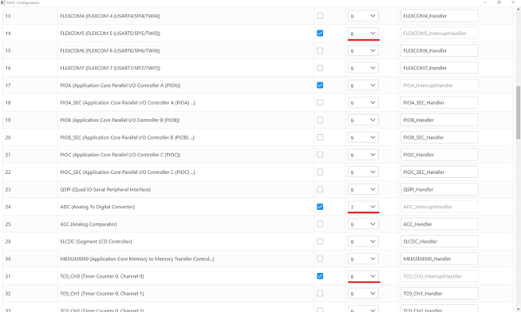Open the PIOB priority dropdown
Screen dimensions: 521x312
[x=363, y=120]
